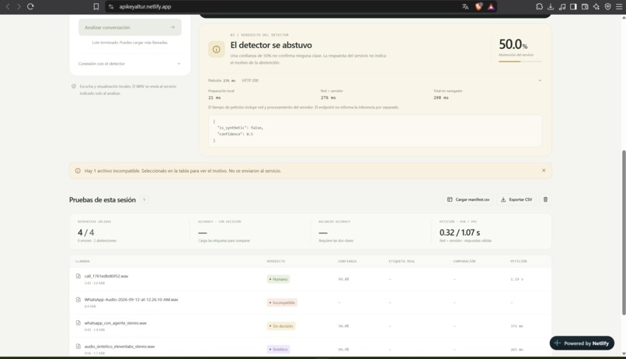
Task: Select the whatsapp_con_agente_stereo.wav row
Action: click(310, 326)
